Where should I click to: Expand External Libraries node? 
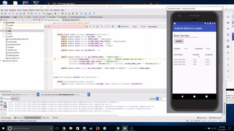click(x=1, y=61)
